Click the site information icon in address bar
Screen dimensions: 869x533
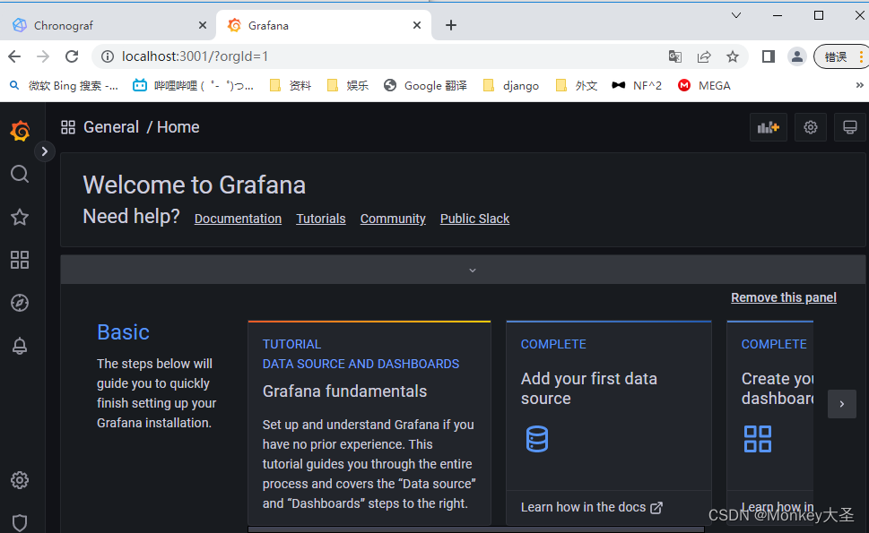(107, 56)
